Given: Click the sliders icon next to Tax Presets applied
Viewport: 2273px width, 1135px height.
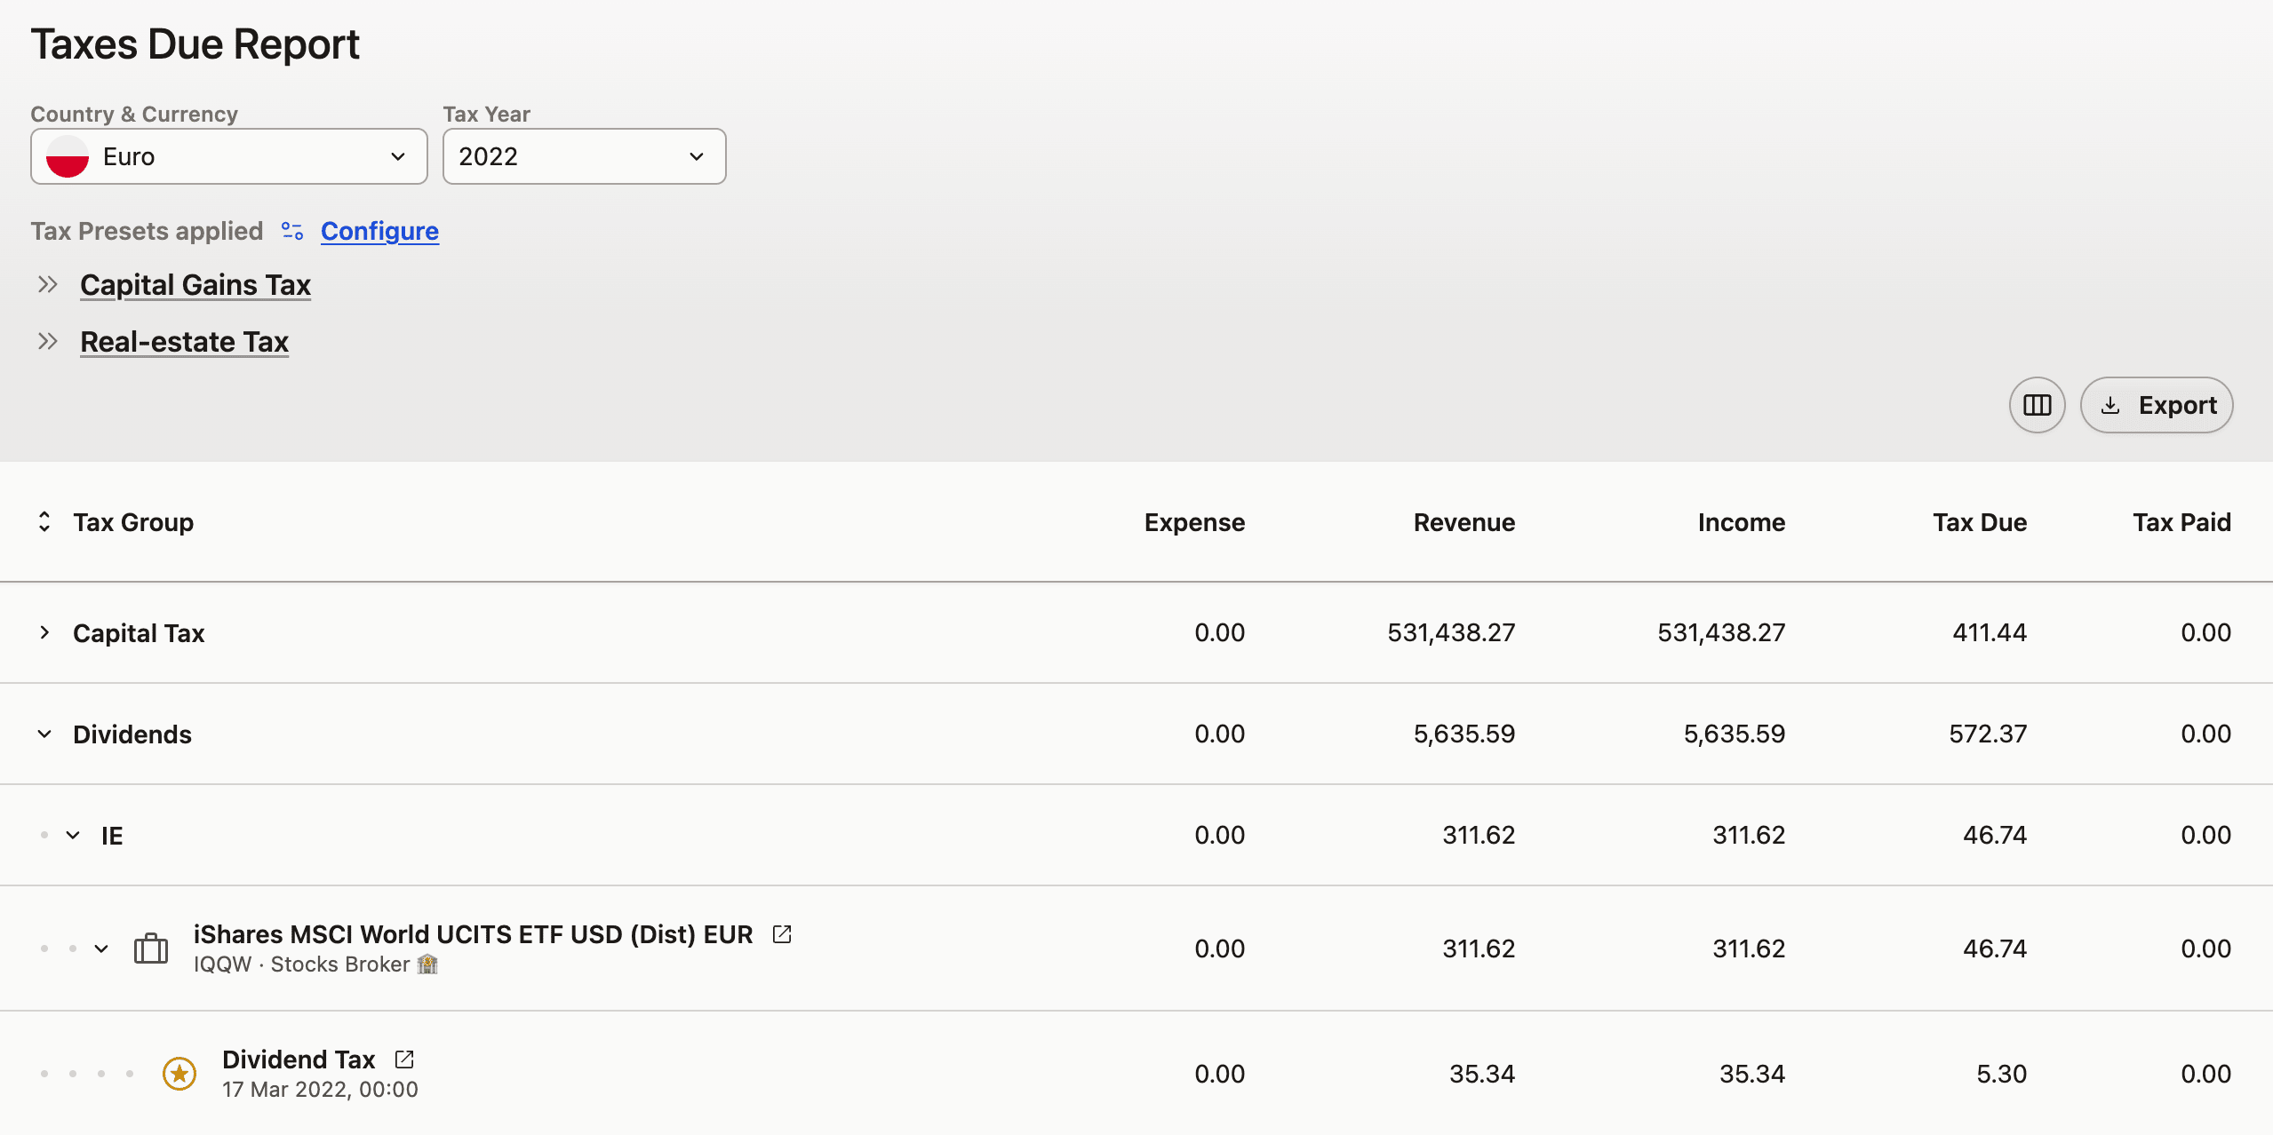Looking at the screenshot, I should (291, 231).
